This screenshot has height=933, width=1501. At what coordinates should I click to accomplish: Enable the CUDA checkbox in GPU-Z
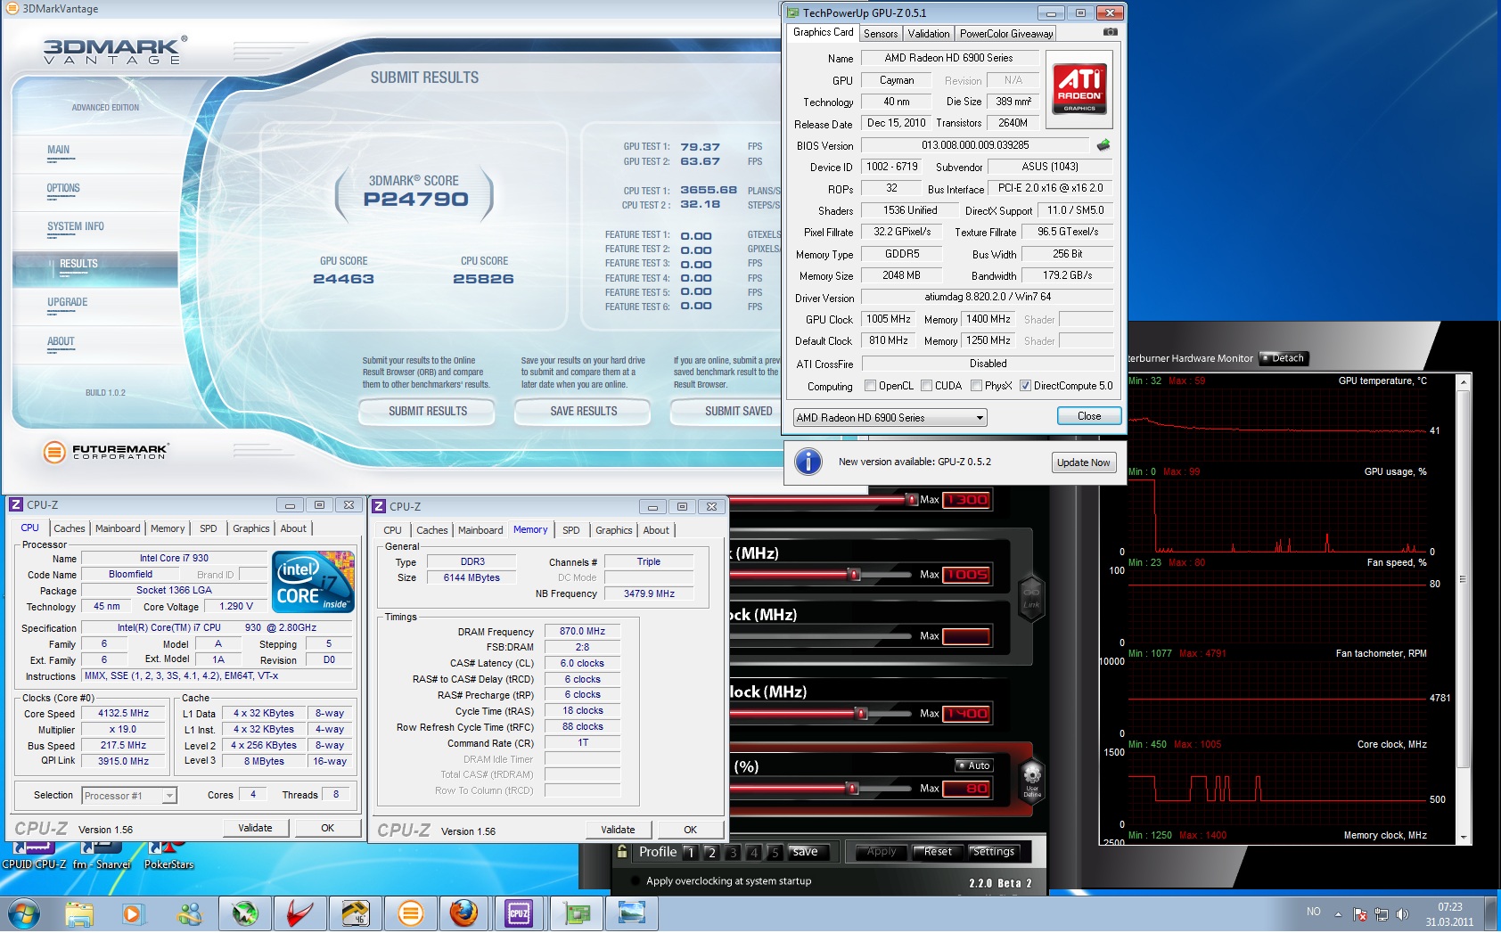pos(927,386)
